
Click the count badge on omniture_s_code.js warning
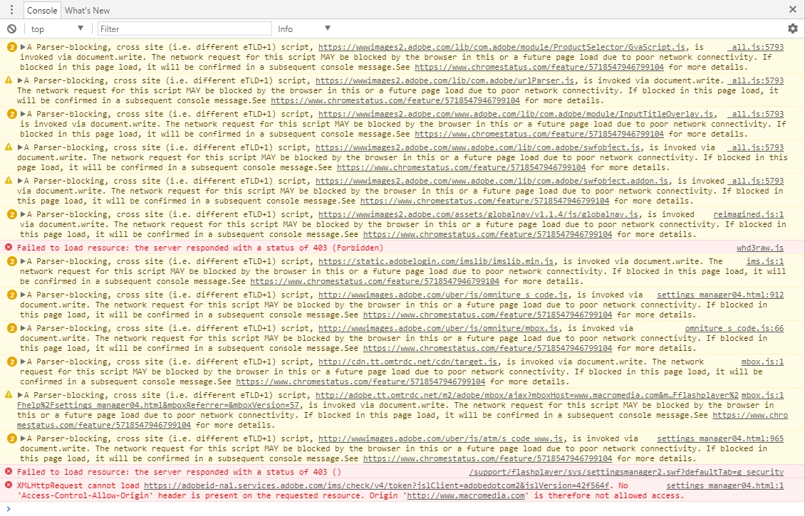(12, 295)
